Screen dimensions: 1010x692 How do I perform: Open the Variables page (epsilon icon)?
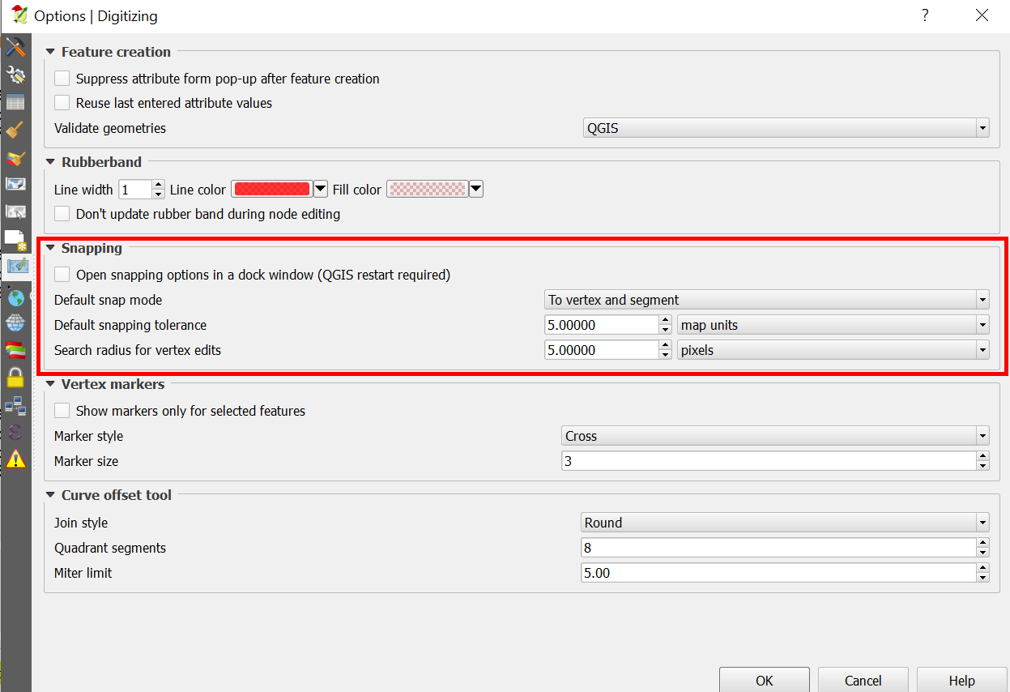click(x=15, y=433)
